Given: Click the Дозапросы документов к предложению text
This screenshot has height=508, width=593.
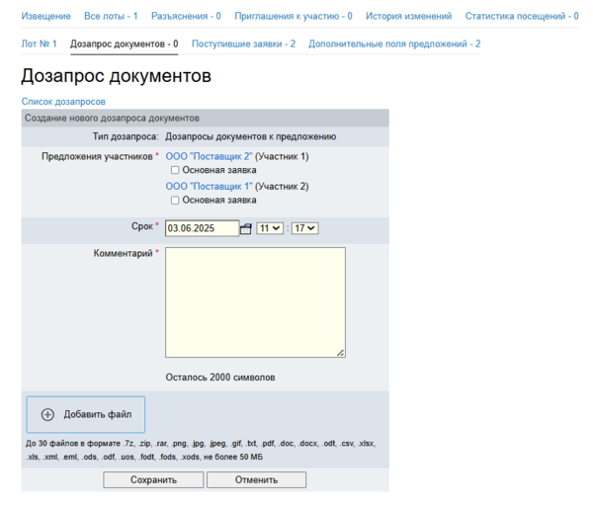Looking at the screenshot, I should click(251, 136).
